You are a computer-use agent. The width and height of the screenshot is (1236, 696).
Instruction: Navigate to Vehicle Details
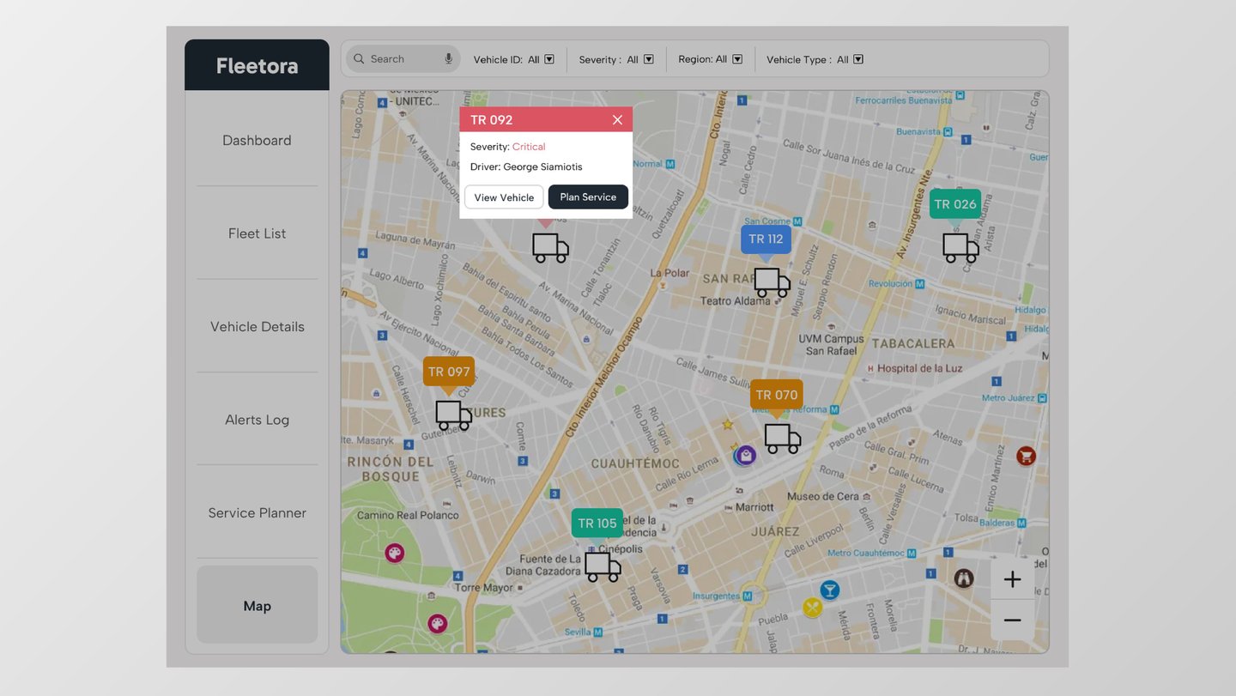click(257, 326)
